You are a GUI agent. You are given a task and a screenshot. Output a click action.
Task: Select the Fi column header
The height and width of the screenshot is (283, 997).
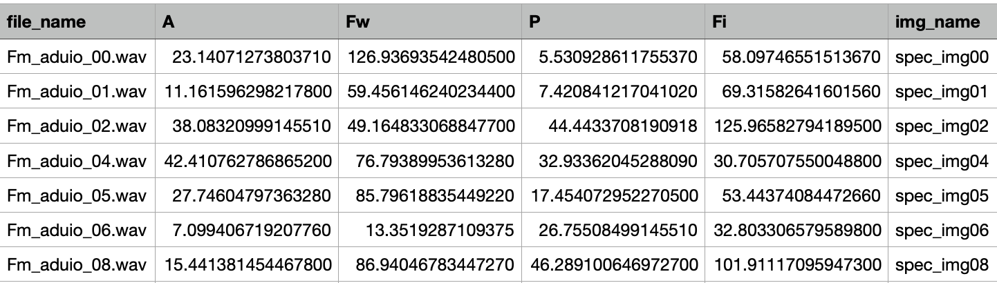(718, 22)
